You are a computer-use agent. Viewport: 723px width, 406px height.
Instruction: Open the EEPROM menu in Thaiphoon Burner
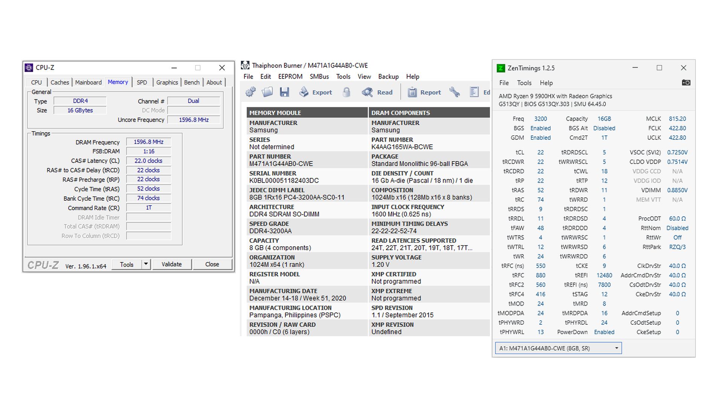(x=290, y=76)
